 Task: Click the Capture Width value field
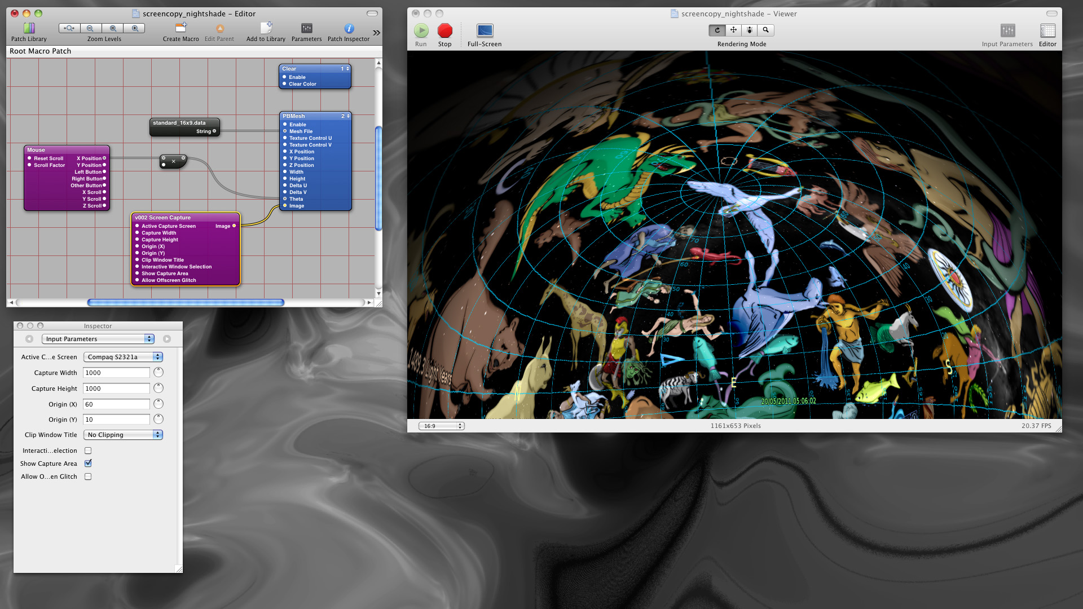point(116,373)
